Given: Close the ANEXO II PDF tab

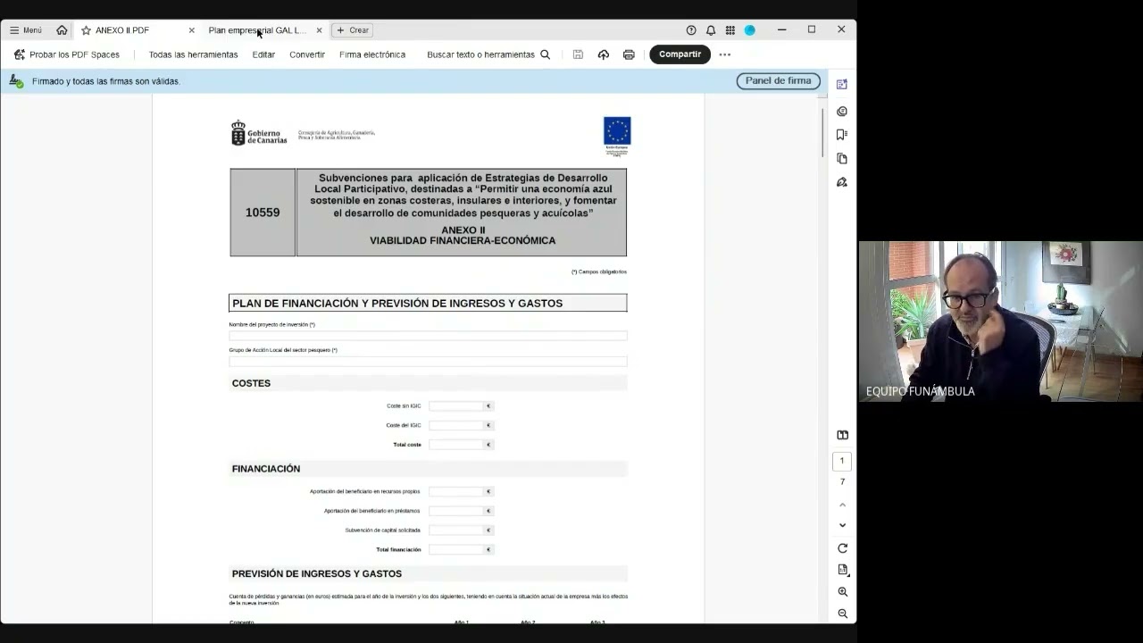Looking at the screenshot, I should point(191,30).
